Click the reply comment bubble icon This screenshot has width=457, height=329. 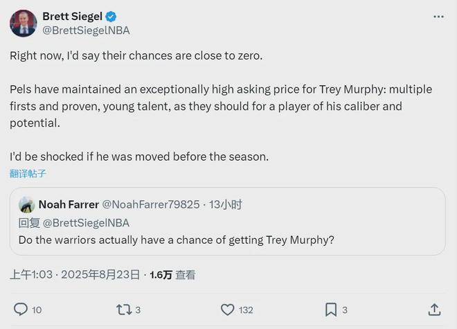[21, 310]
